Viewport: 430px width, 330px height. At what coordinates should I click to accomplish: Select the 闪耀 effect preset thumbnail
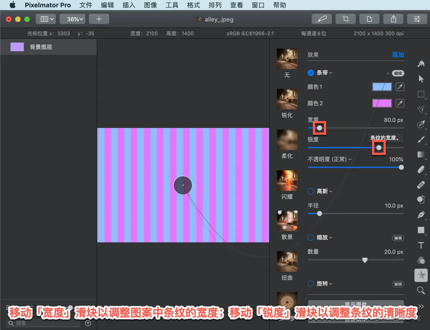point(287,181)
